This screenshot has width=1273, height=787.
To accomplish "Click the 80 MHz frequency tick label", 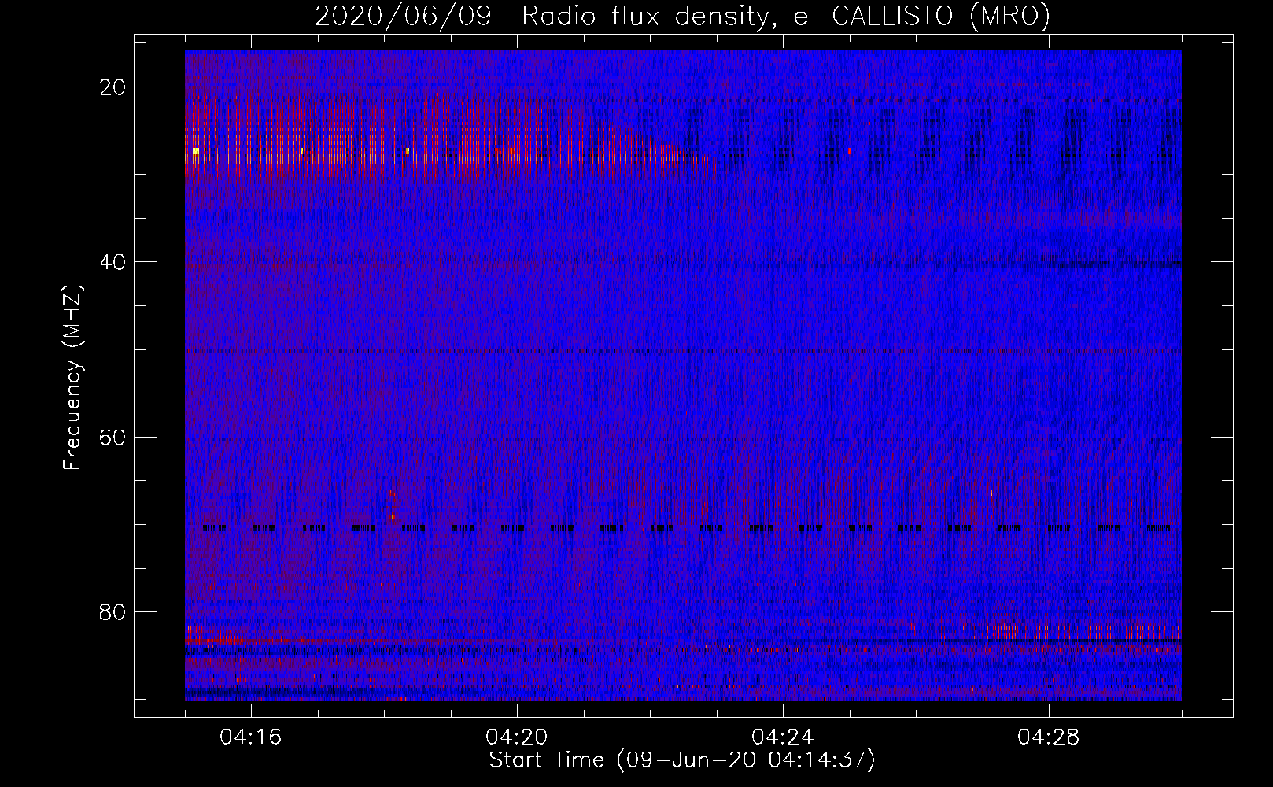I will [113, 611].
